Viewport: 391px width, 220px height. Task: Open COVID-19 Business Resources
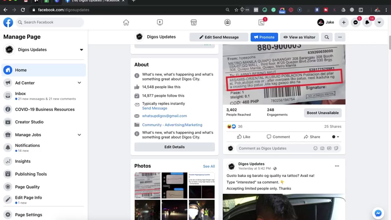click(x=44, y=109)
